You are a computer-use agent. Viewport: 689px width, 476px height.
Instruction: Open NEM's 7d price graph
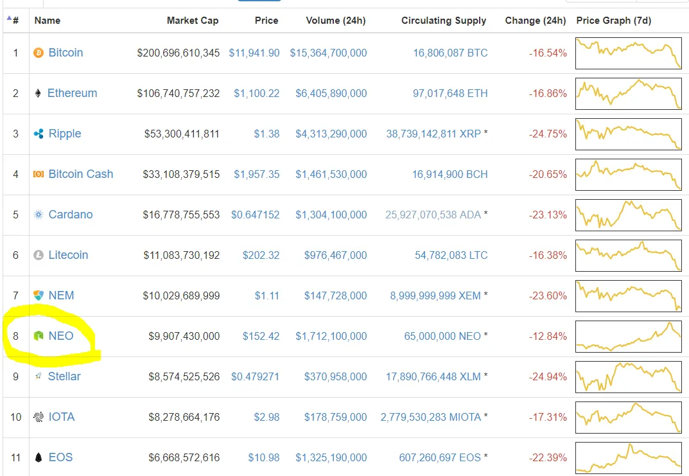(x=629, y=295)
